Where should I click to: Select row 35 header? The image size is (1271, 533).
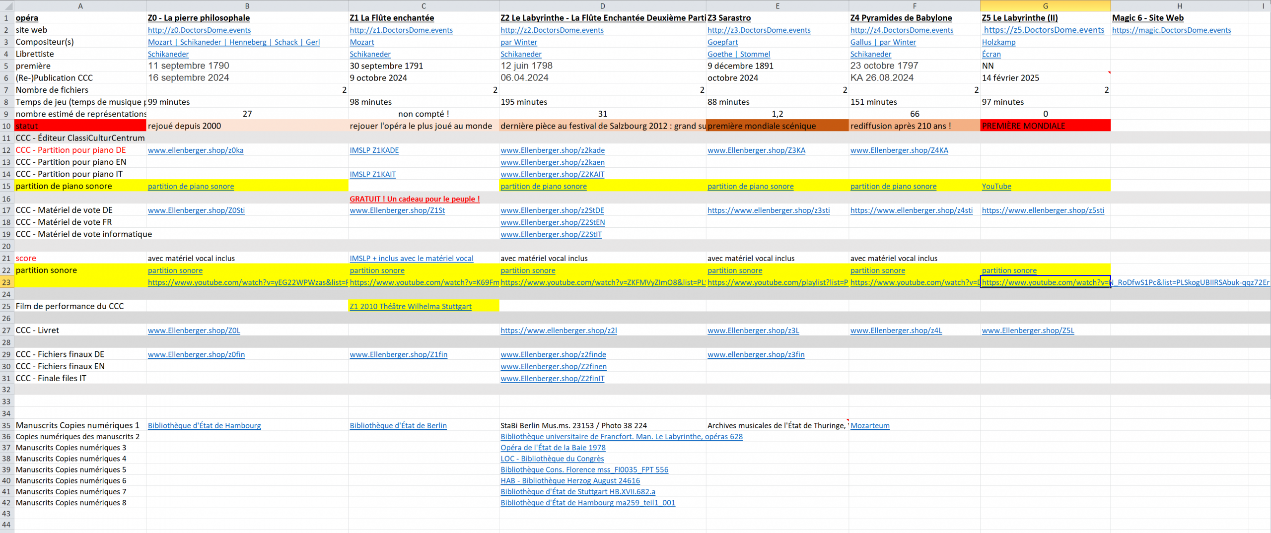(x=6, y=426)
